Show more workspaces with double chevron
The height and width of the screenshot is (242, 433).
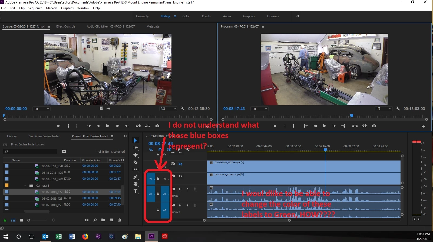pos(298,16)
